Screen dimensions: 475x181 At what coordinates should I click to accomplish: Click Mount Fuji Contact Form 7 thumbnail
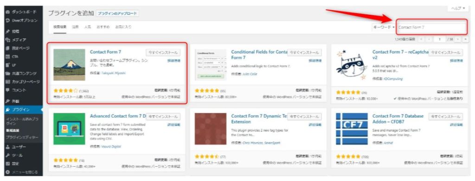point(69,65)
